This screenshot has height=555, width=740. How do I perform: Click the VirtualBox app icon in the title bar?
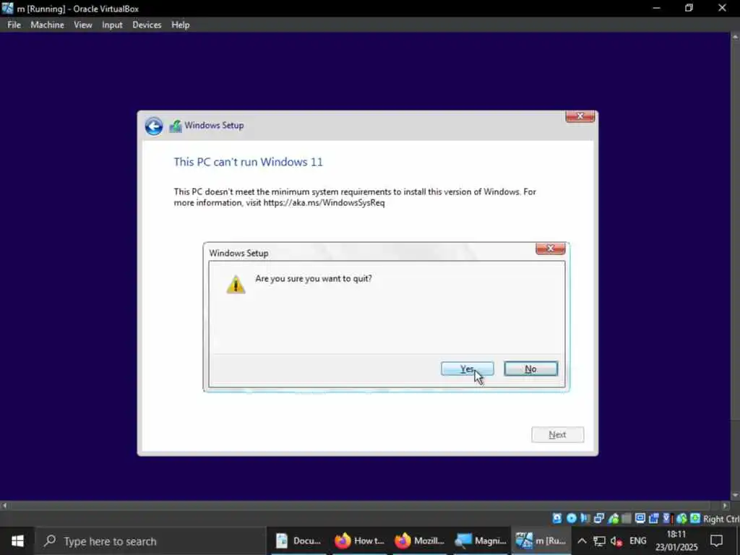(7, 8)
